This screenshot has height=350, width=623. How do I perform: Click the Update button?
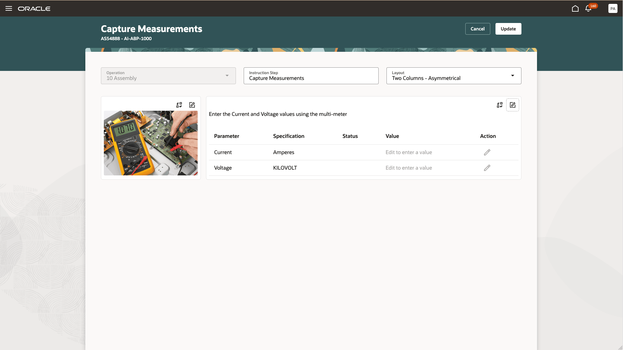(508, 28)
